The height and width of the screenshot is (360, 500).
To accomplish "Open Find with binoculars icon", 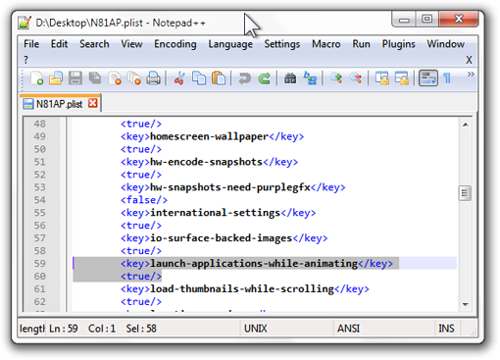I will (290, 78).
